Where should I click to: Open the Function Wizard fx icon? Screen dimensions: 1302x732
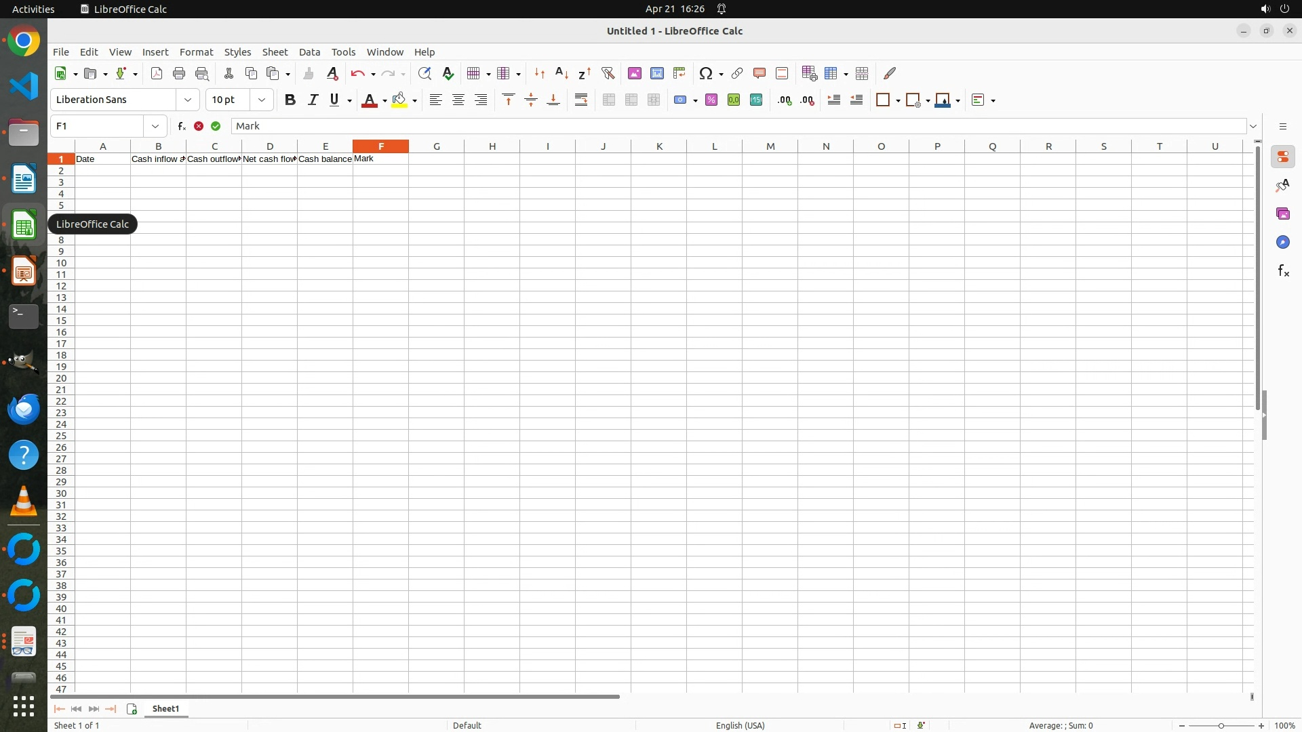182,126
